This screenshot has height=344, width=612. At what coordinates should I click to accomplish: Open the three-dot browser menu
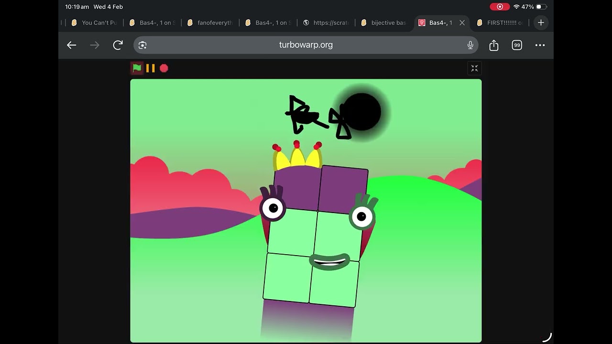click(540, 45)
